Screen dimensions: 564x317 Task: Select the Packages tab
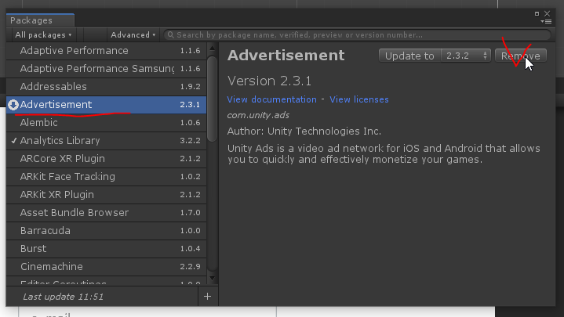[x=40, y=20]
